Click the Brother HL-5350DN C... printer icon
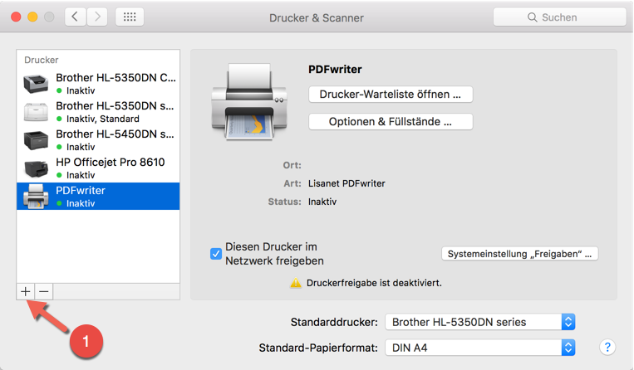This screenshot has height=370, width=634. click(36, 84)
